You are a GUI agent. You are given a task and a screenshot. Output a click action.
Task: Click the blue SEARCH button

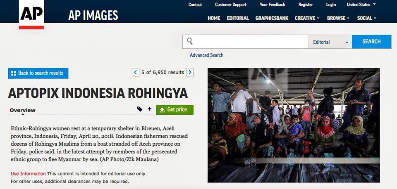371,42
